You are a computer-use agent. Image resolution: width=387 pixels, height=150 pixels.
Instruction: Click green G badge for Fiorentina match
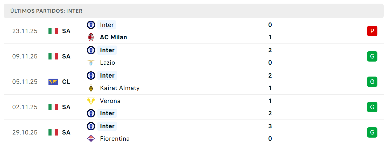(372, 132)
